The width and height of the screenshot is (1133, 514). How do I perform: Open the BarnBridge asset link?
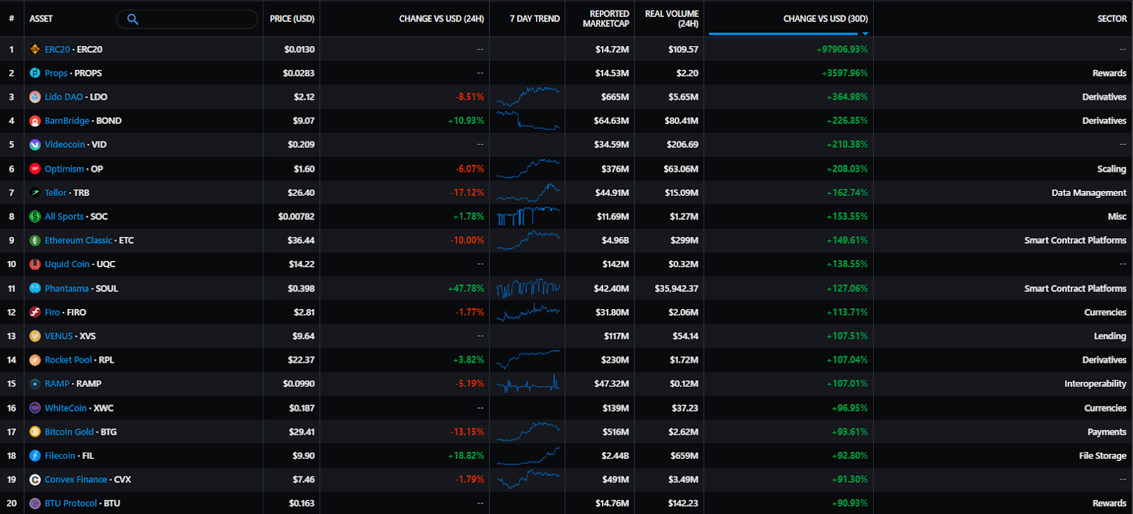67,121
